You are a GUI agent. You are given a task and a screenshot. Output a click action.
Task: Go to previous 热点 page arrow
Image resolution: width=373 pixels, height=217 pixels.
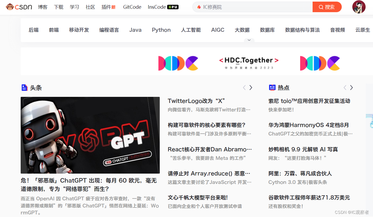click(x=345, y=88)
